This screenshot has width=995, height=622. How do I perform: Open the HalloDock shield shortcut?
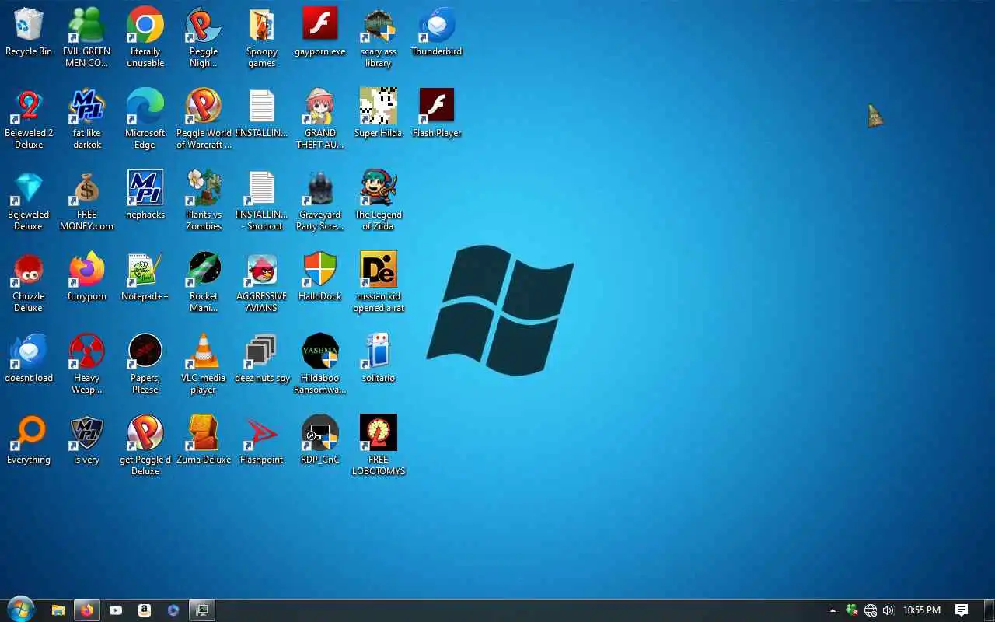click(320, 277)
